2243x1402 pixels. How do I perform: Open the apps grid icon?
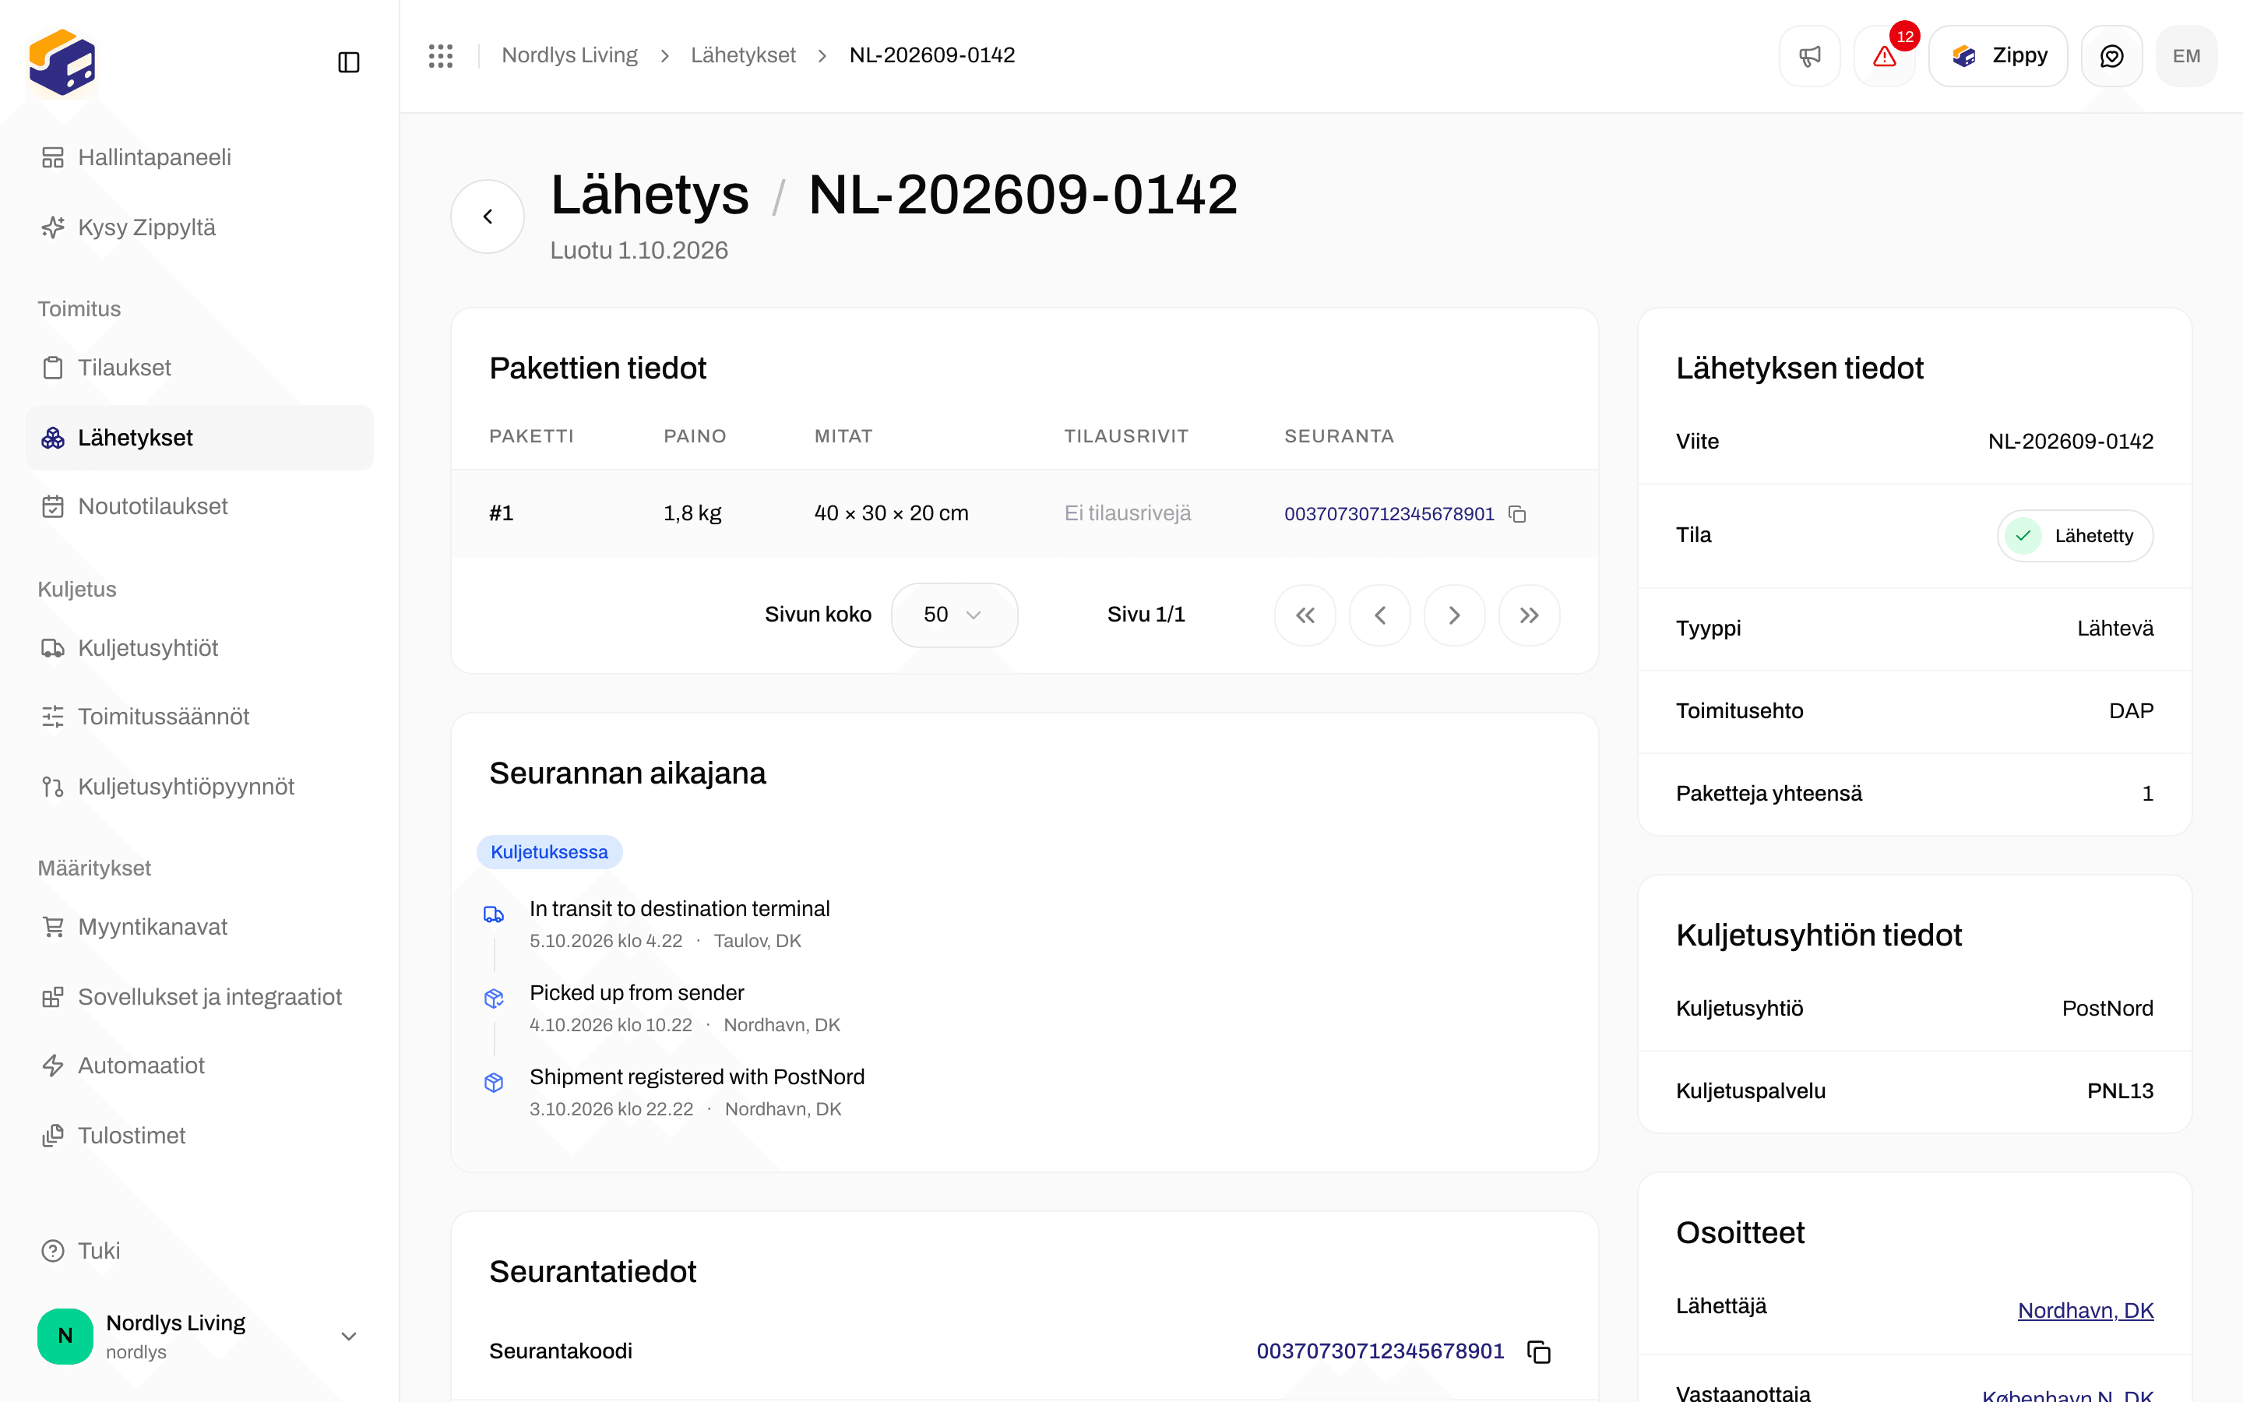pos(440,55)
